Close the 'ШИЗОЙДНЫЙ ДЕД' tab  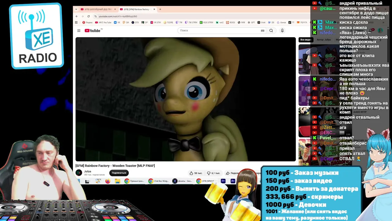coord(115,9)
